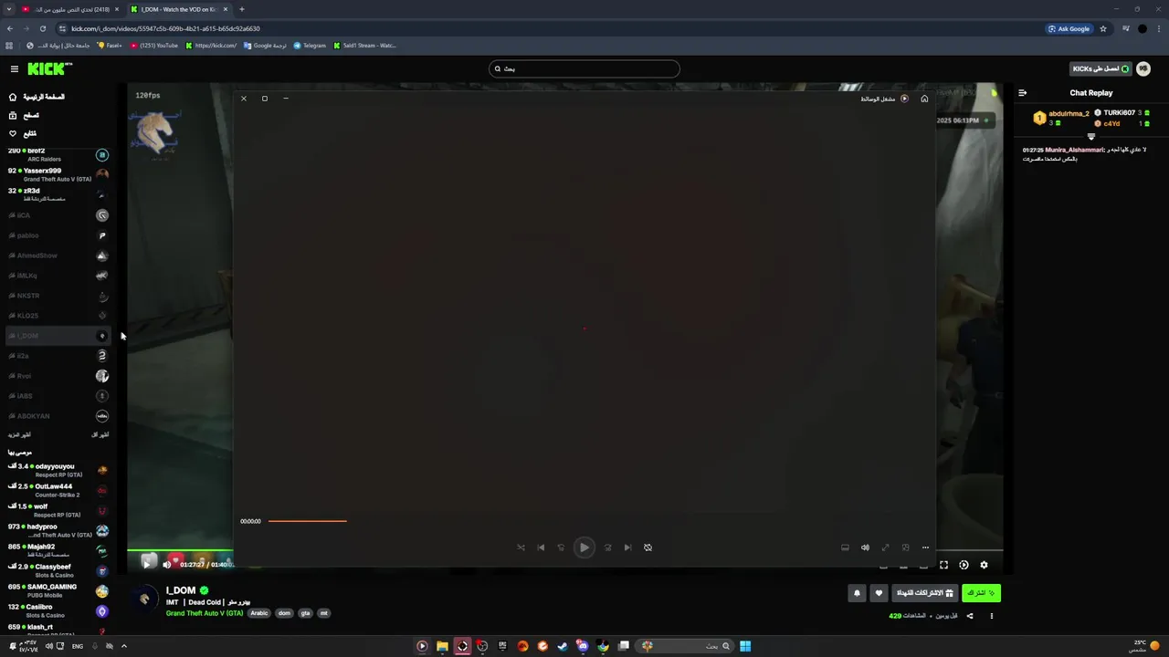Image resolution: width=1169 pixels, height=657 pixels.
Task: Click the Ask Google button
Action: 1069,28
